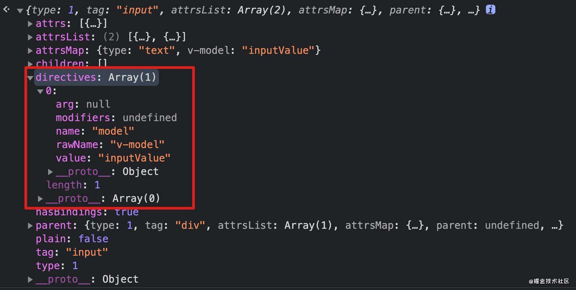Image resolution: width=576 pixels, height=290 pixels.
Task: Expand __proto__: Object inside directive 0
Action: 50,172
